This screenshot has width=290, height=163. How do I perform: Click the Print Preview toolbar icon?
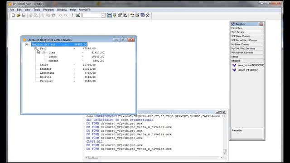[x=36, y=15]
